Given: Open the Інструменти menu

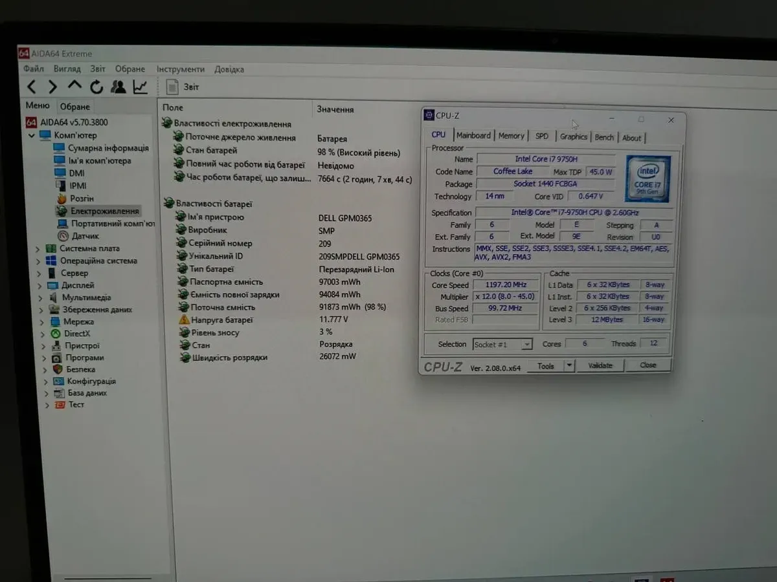Looking at the screenshot, I should (x=181, y=69).
